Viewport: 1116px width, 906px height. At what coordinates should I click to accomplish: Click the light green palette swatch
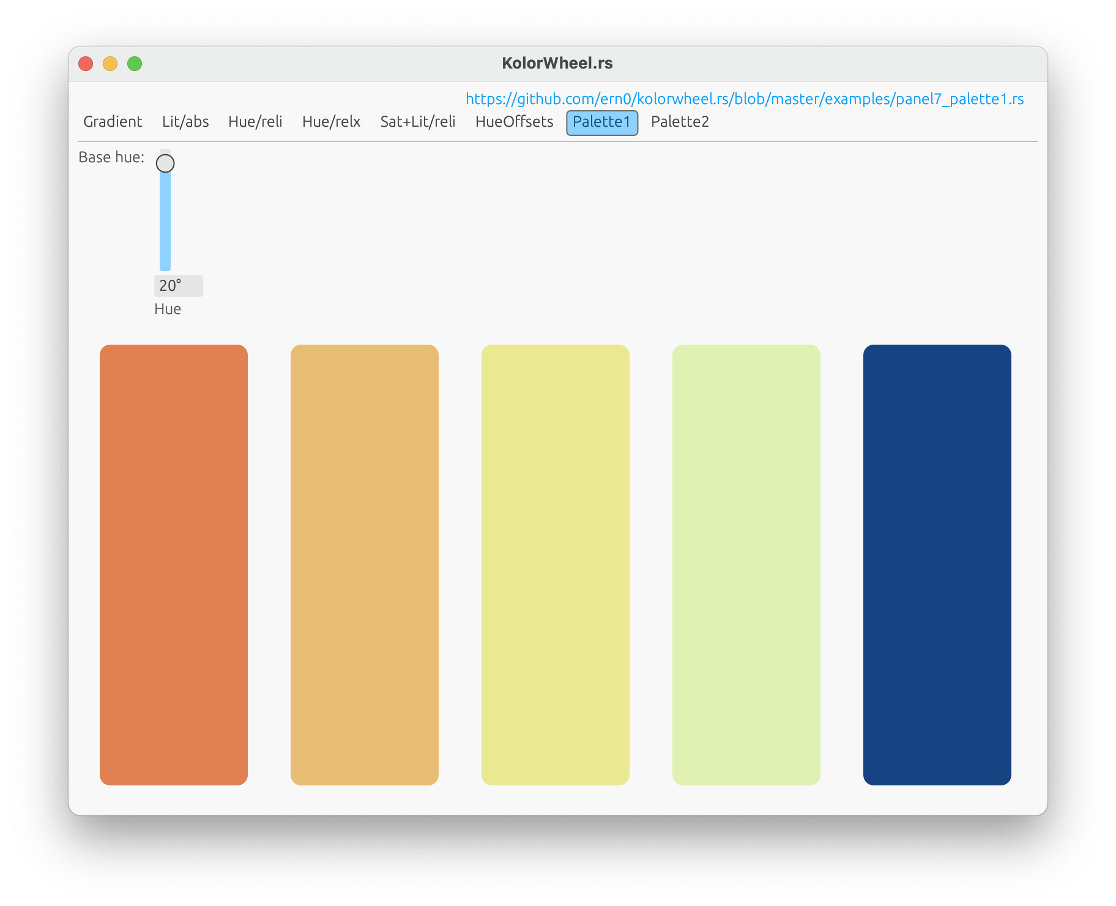tap(746, 564)
